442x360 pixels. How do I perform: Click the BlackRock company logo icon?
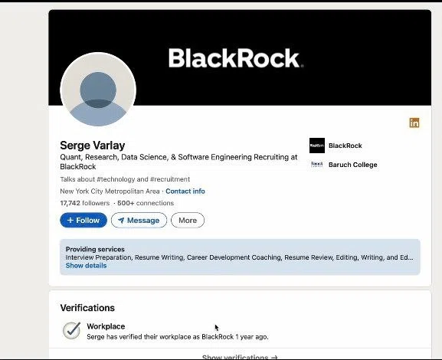pos(317,146)
